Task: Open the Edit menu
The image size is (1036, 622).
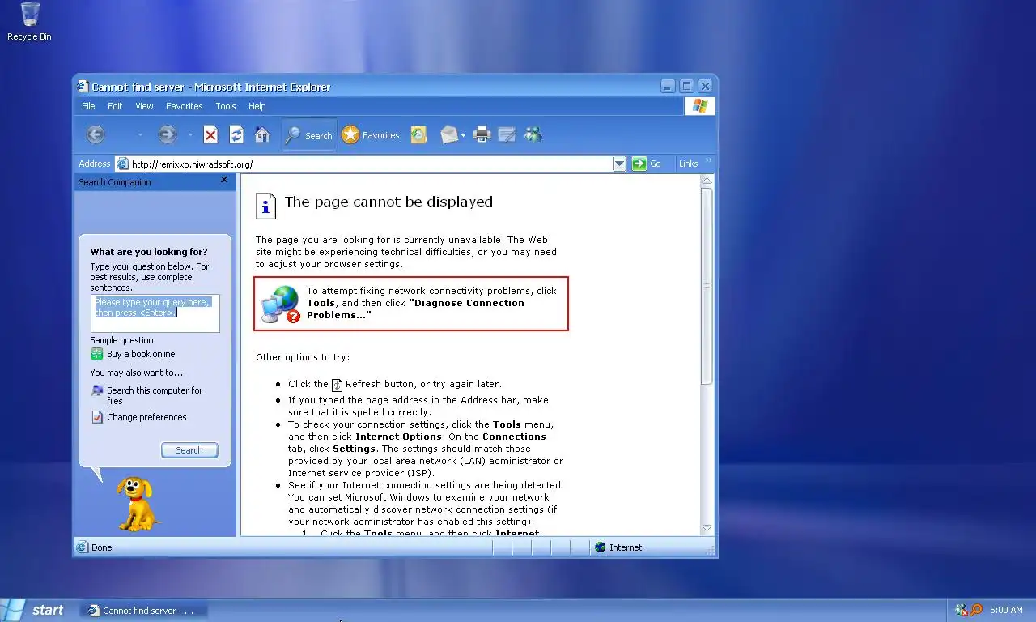Action: click(115, 106)
